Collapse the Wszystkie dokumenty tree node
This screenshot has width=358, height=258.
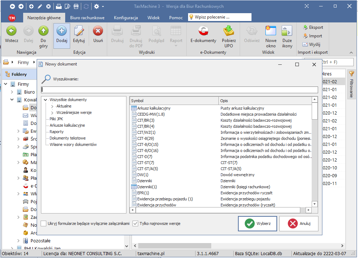pyautogui.click(x=46, y=100)
